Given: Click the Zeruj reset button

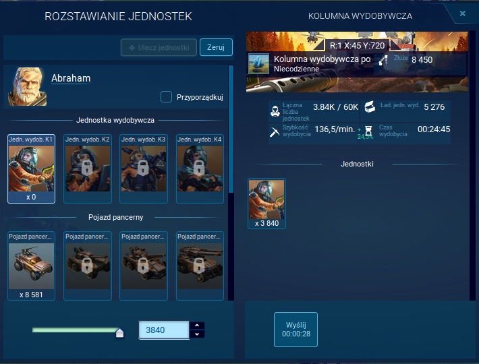Looking at the screenshot, I should point(216,47).
